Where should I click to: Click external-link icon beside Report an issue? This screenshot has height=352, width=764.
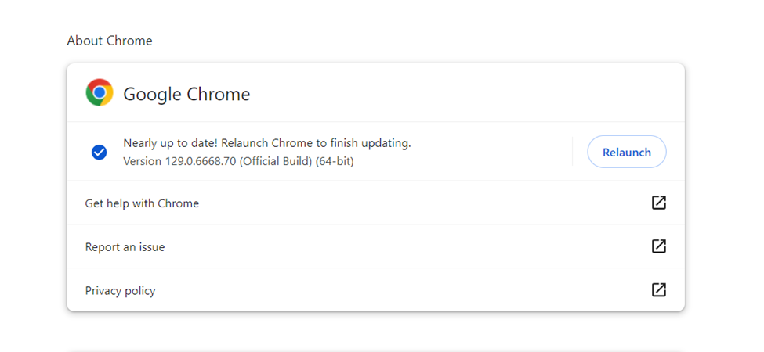click(659, 246)
